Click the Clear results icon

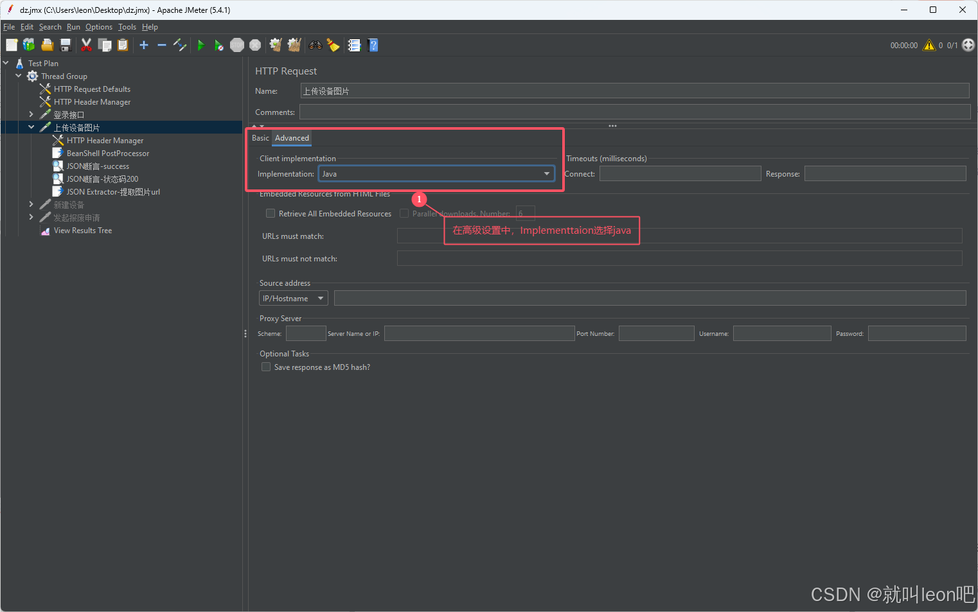(276, 45)
